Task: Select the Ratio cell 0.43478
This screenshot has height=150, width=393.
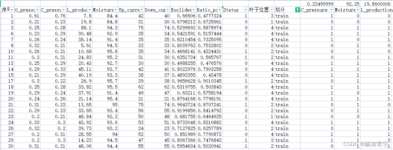Action: tap(209, 75)
